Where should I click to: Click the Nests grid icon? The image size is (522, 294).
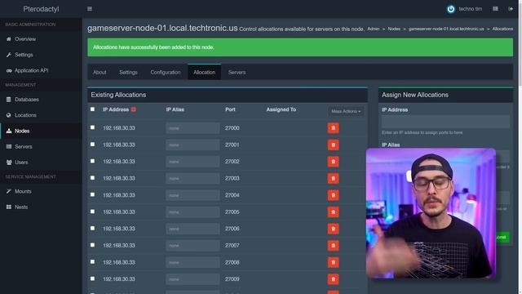coord(9,207)
